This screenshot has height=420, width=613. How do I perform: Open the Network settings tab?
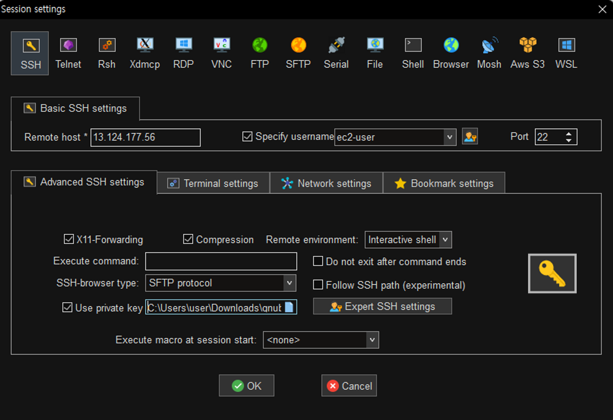(x=326, y=183)
